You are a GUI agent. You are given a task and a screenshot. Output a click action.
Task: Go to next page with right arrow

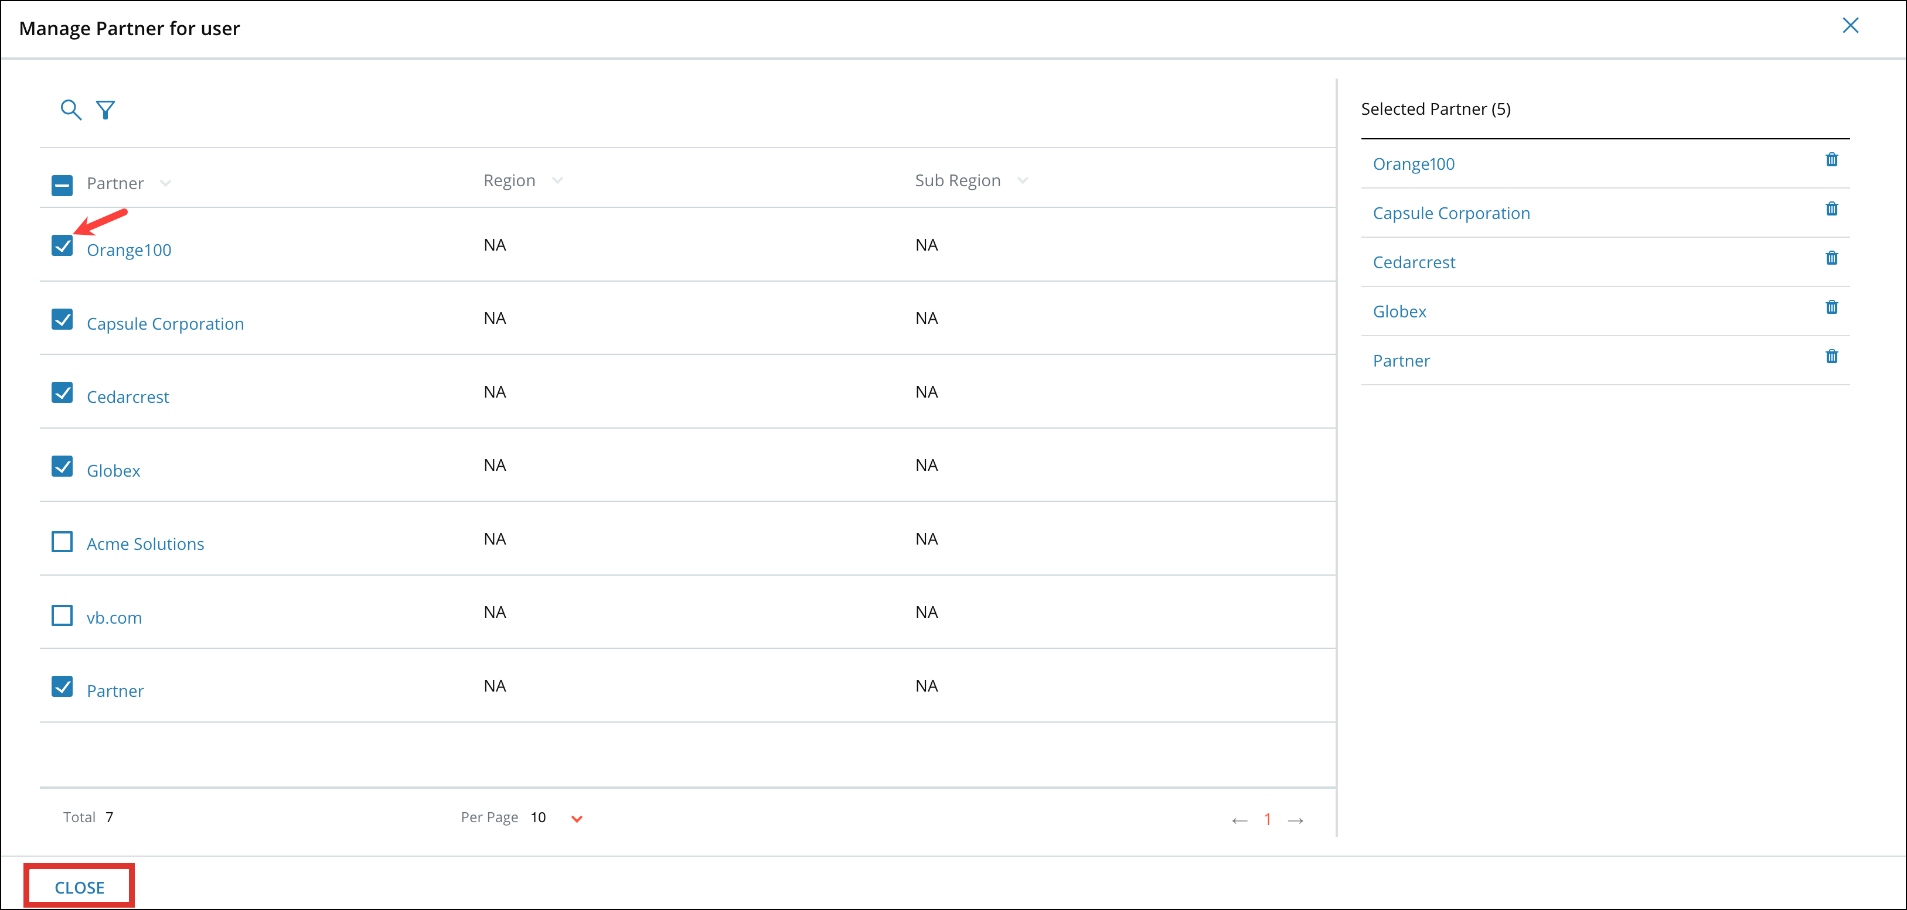[x=1296, y=820]
